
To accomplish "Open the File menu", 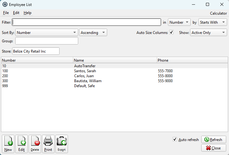I will click(6, 13).
